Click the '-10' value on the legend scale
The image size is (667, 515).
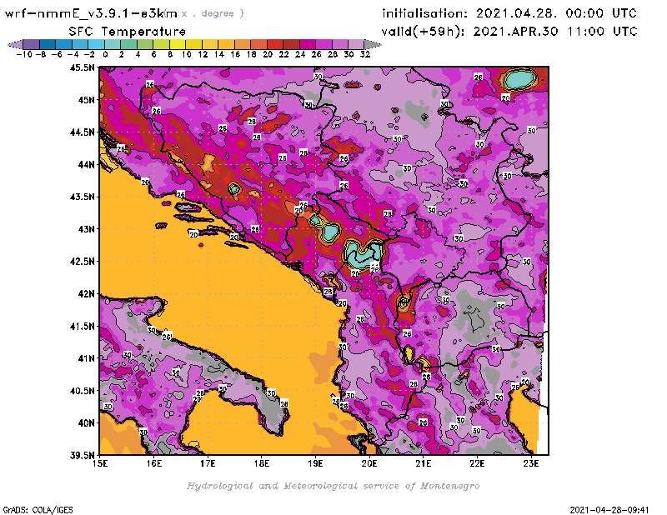tap(24, 55)
